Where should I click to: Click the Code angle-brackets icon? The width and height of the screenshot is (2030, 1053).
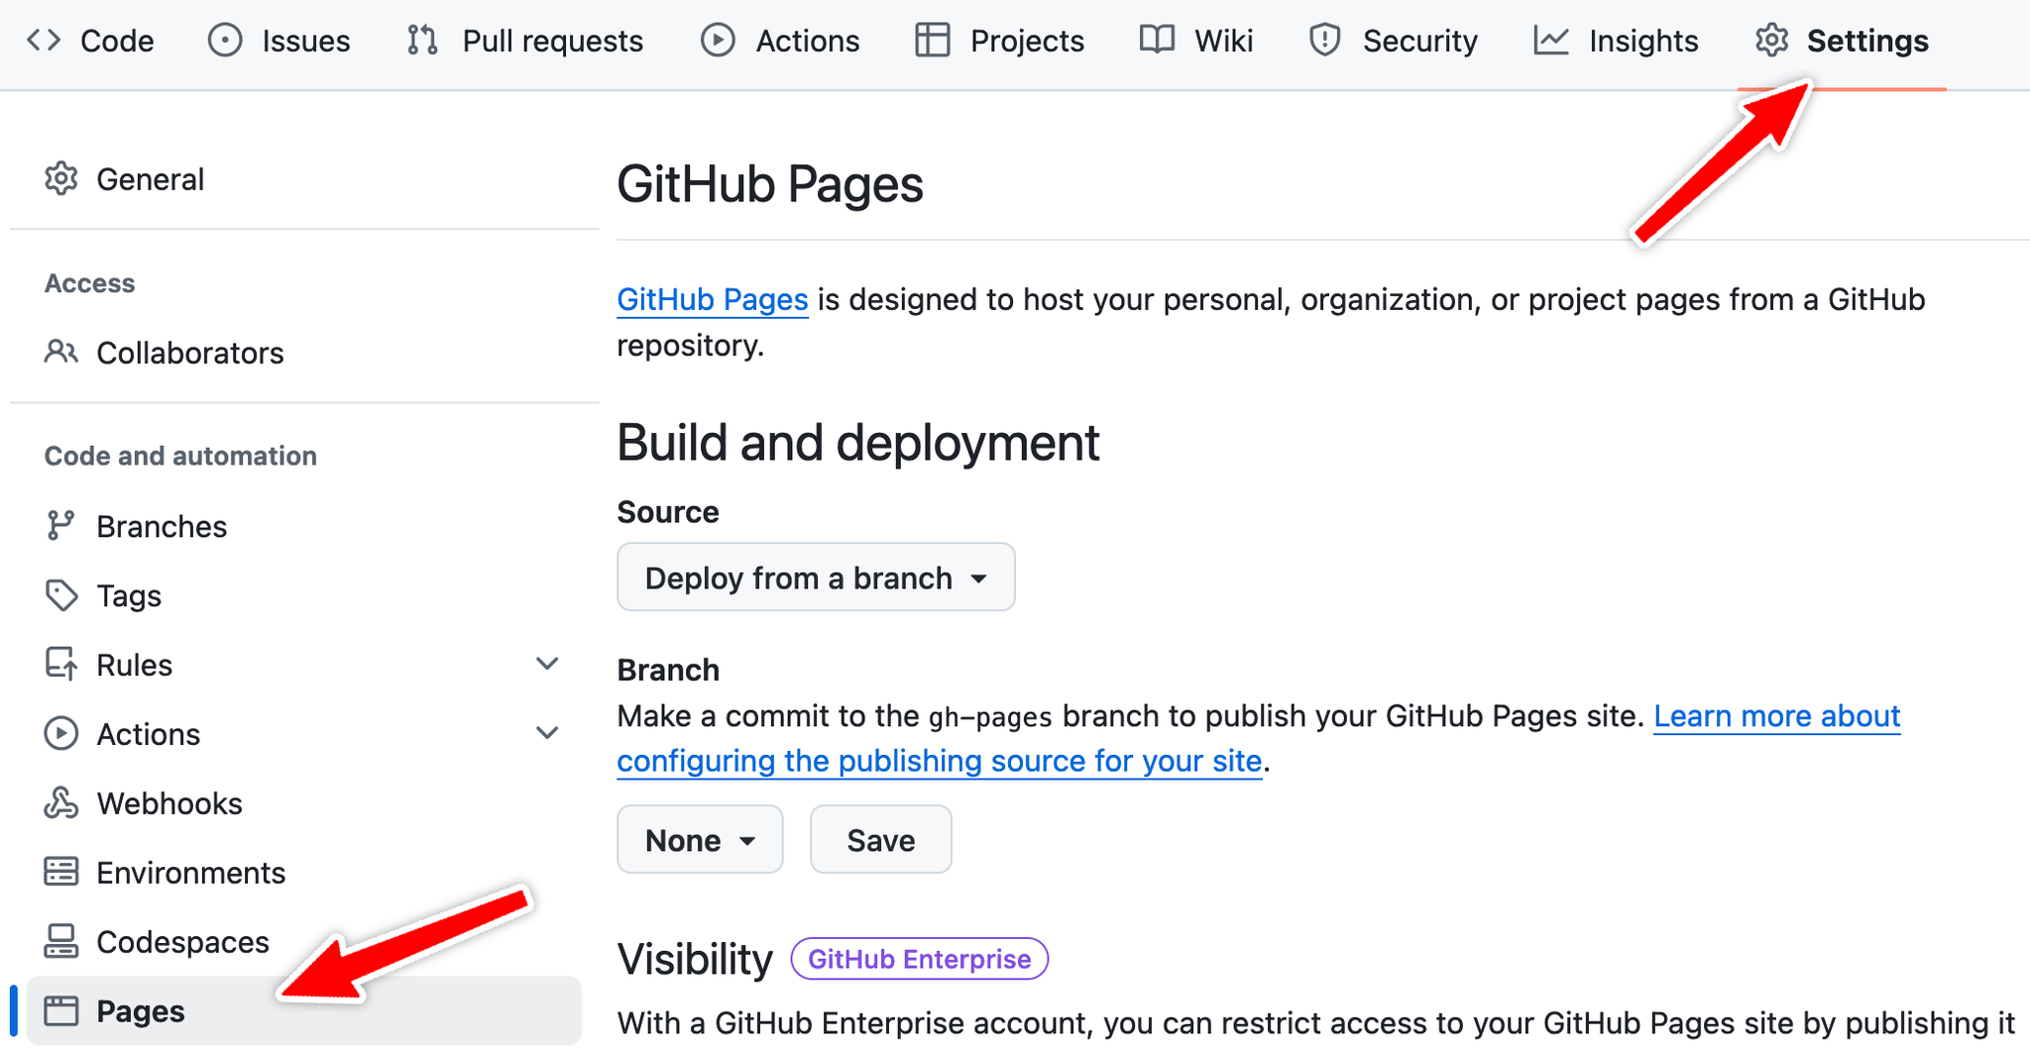(44, 41)
